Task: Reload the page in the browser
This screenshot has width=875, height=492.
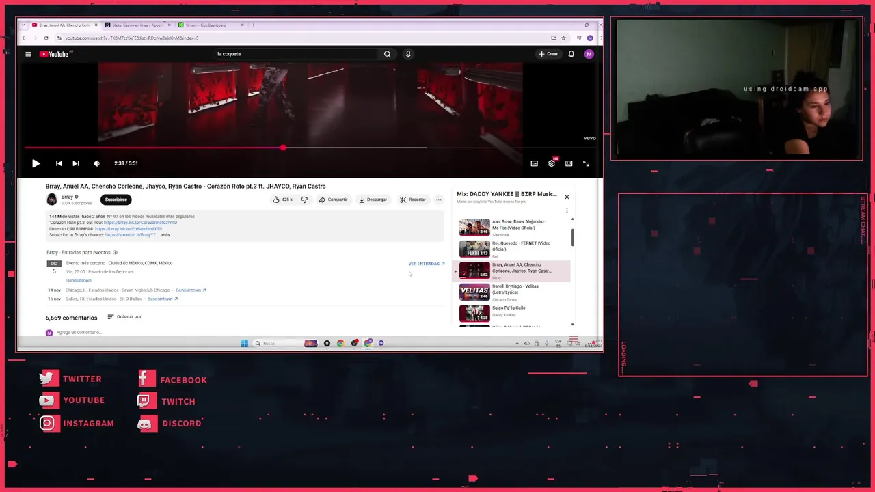Action: click(46, 38)
